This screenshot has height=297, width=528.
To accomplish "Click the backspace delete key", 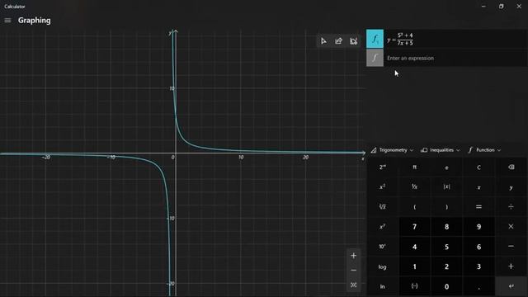I will [x=511, y=167].
